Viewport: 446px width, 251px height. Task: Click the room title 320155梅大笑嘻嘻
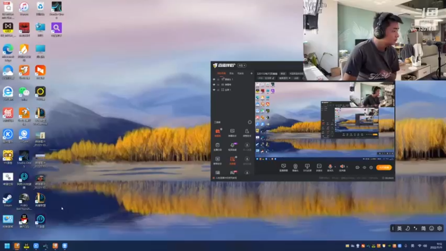pyautogui.click(x=267, y=74)
